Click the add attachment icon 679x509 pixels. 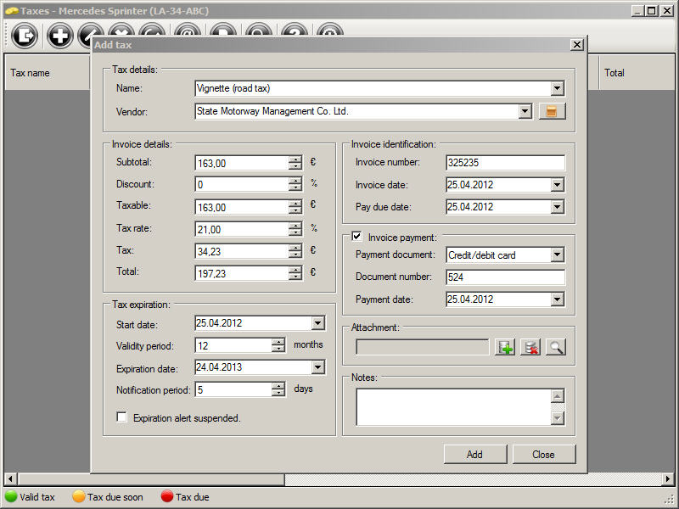(x=505, y=347)
